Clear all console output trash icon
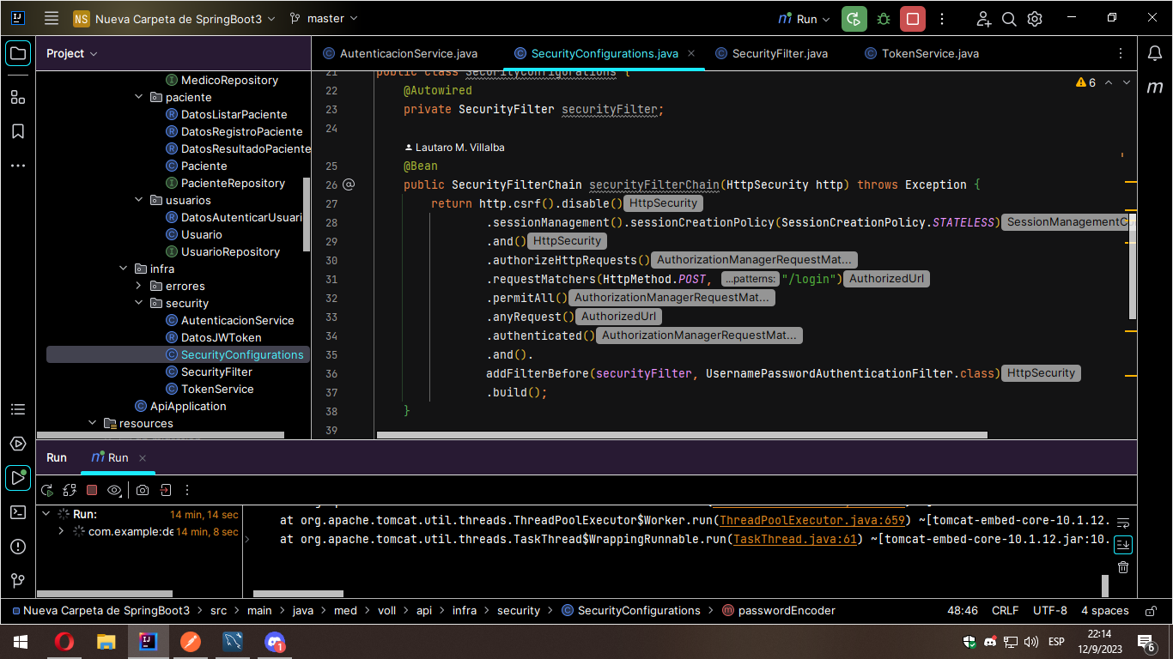 coord(1123,567)
